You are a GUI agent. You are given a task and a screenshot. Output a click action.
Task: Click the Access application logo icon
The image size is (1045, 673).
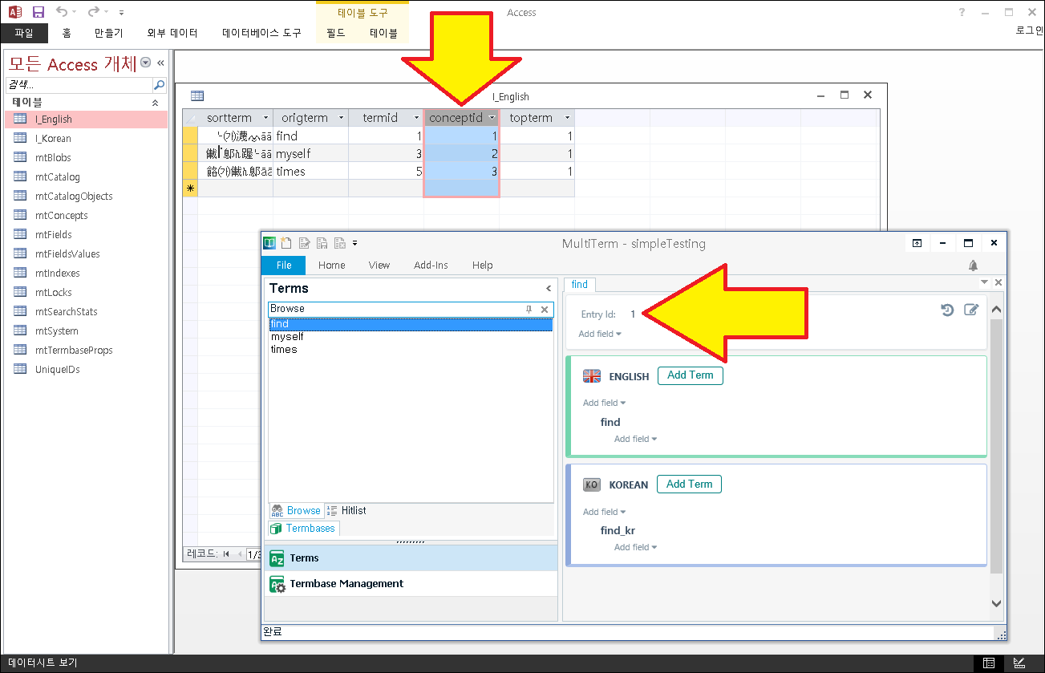point(14,12)
